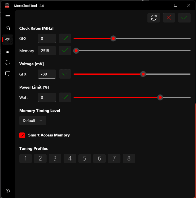Viewport: 196px width, 198px height.
Task: Select tuning profile 2
Action: click(40, 158)
